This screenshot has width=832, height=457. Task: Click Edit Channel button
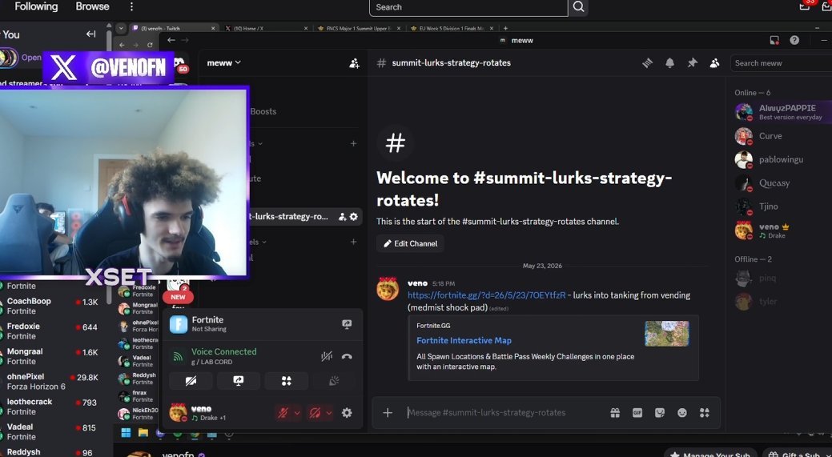410,243
